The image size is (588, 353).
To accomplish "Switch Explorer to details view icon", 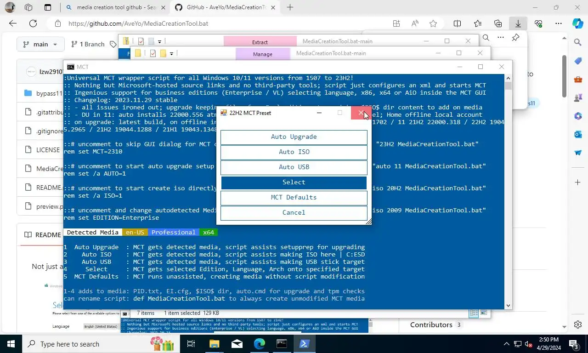I will tap(474, 313).
